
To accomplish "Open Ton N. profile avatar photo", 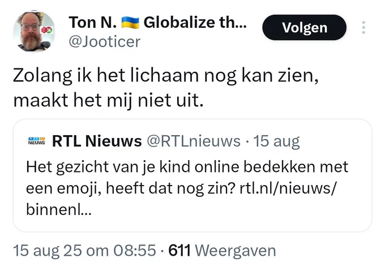I will pyautogui.click(x=34, y=31).
